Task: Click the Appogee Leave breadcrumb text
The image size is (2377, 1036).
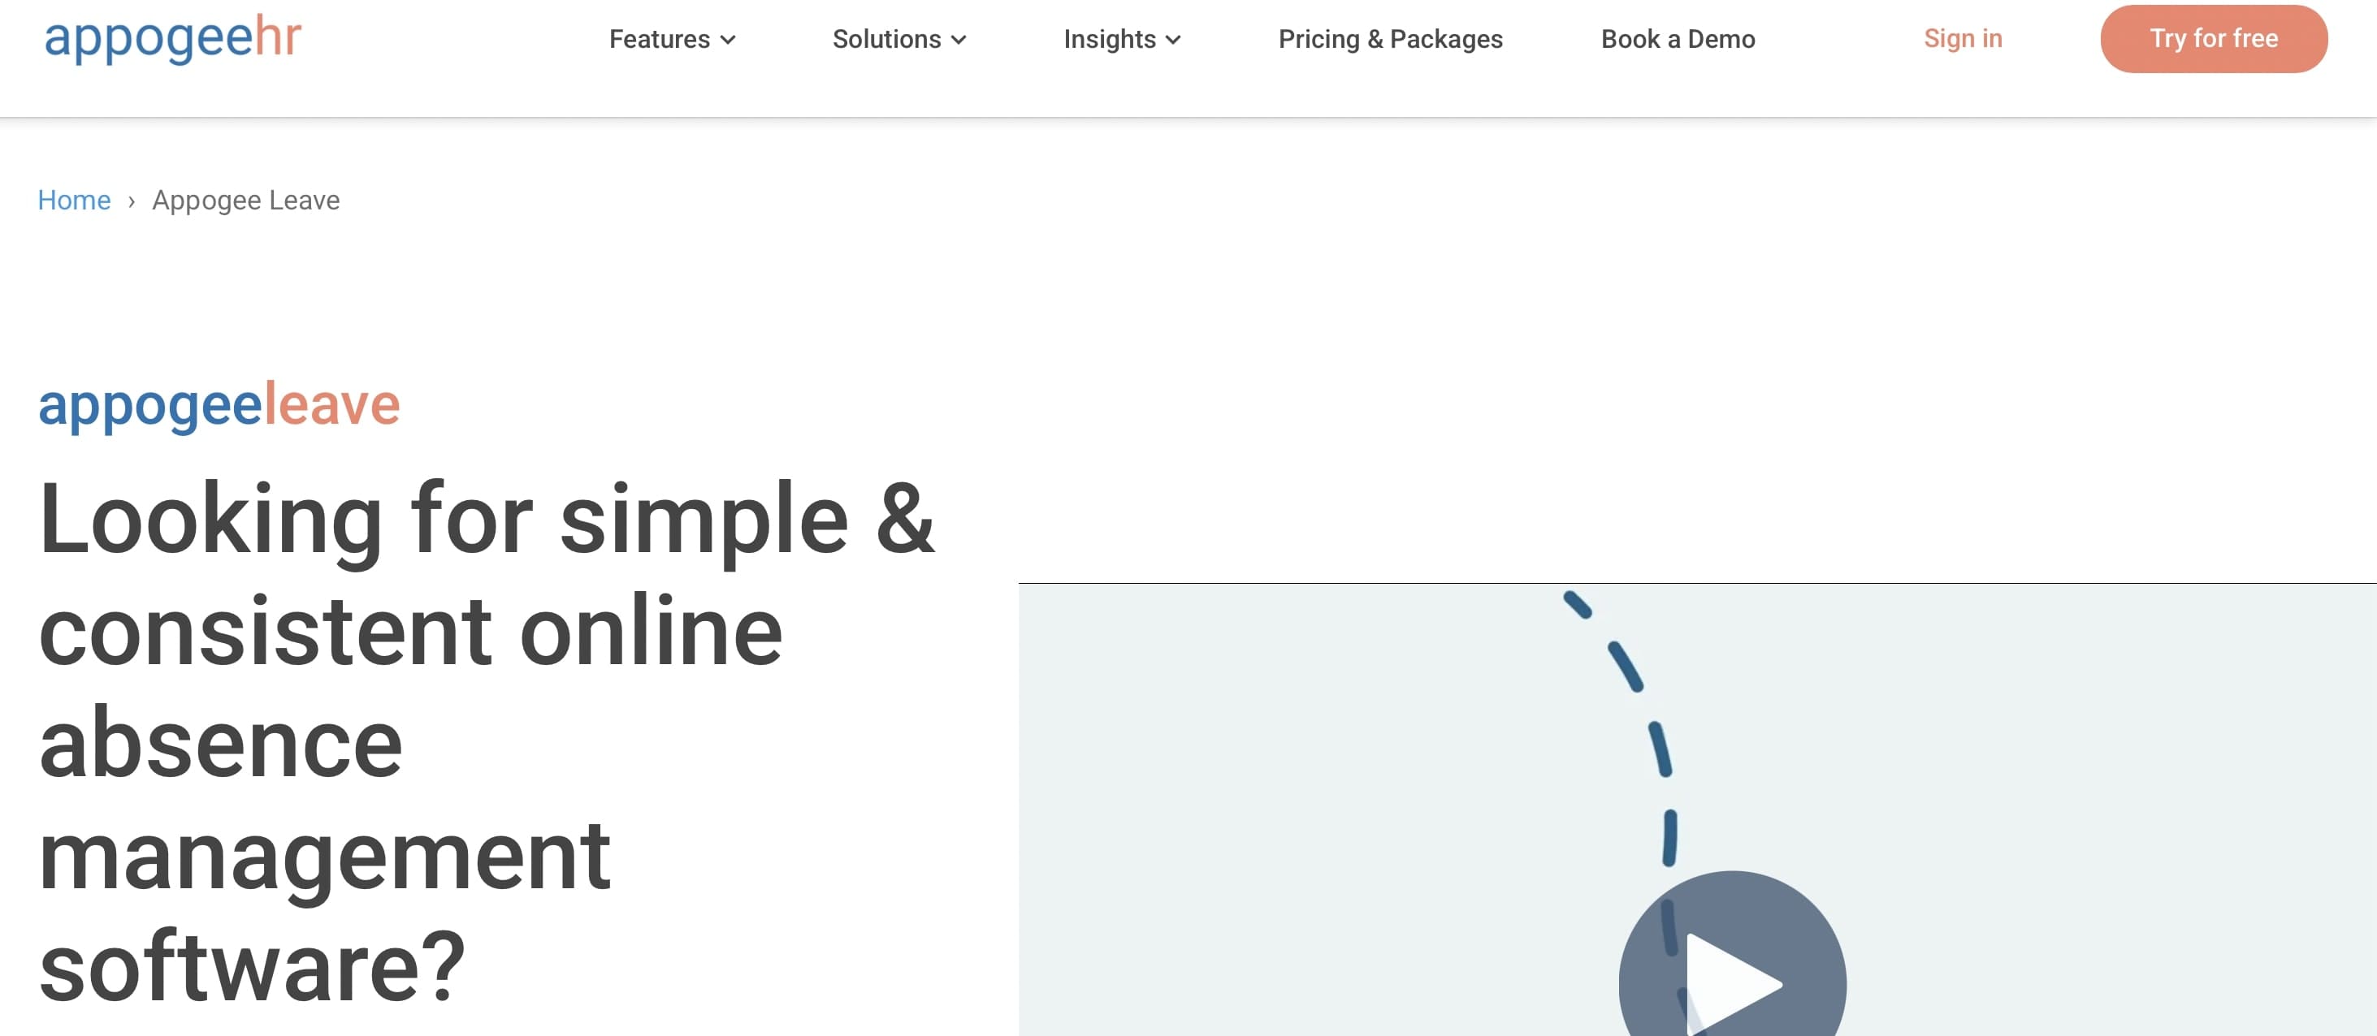Action: (245, 201)
